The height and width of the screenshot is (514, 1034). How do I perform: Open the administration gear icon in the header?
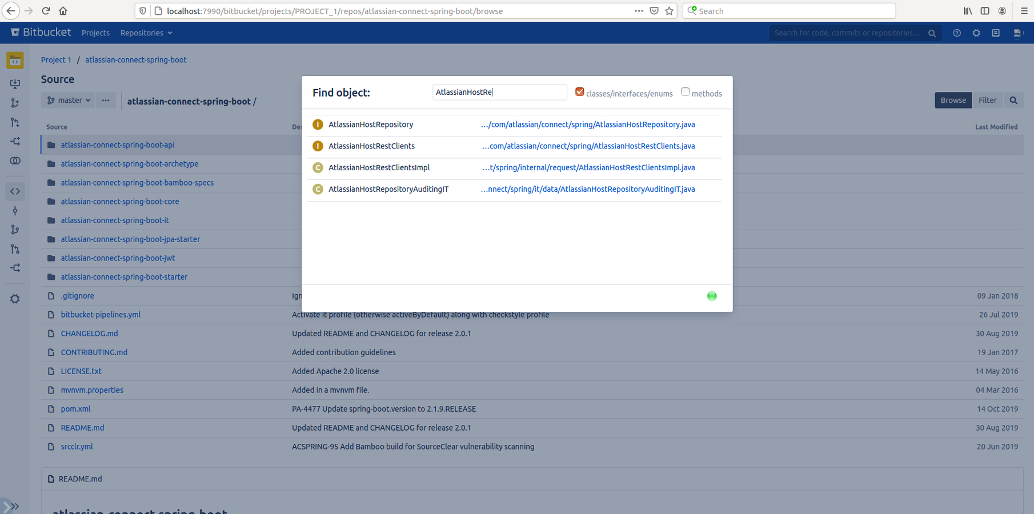coord(976,33)
